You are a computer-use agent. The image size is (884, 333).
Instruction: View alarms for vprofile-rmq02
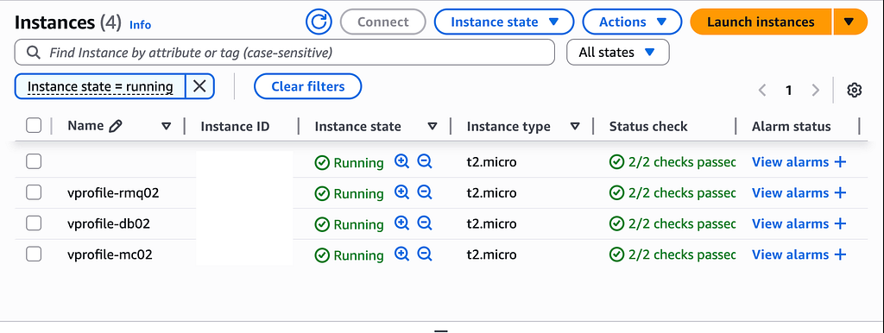click(x=791, y=193)
